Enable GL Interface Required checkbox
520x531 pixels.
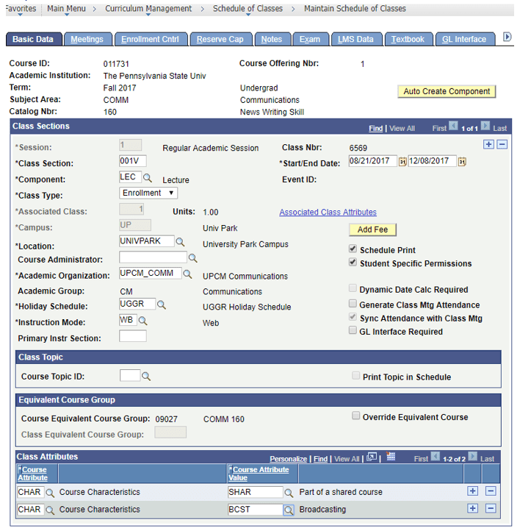[x=353, y=330]
